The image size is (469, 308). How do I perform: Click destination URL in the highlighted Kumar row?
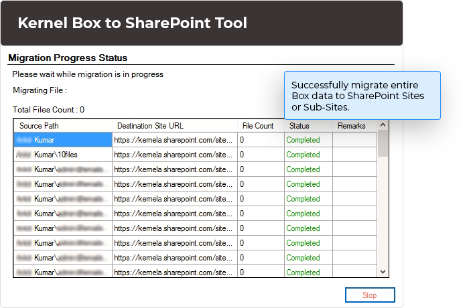(175, 140)
